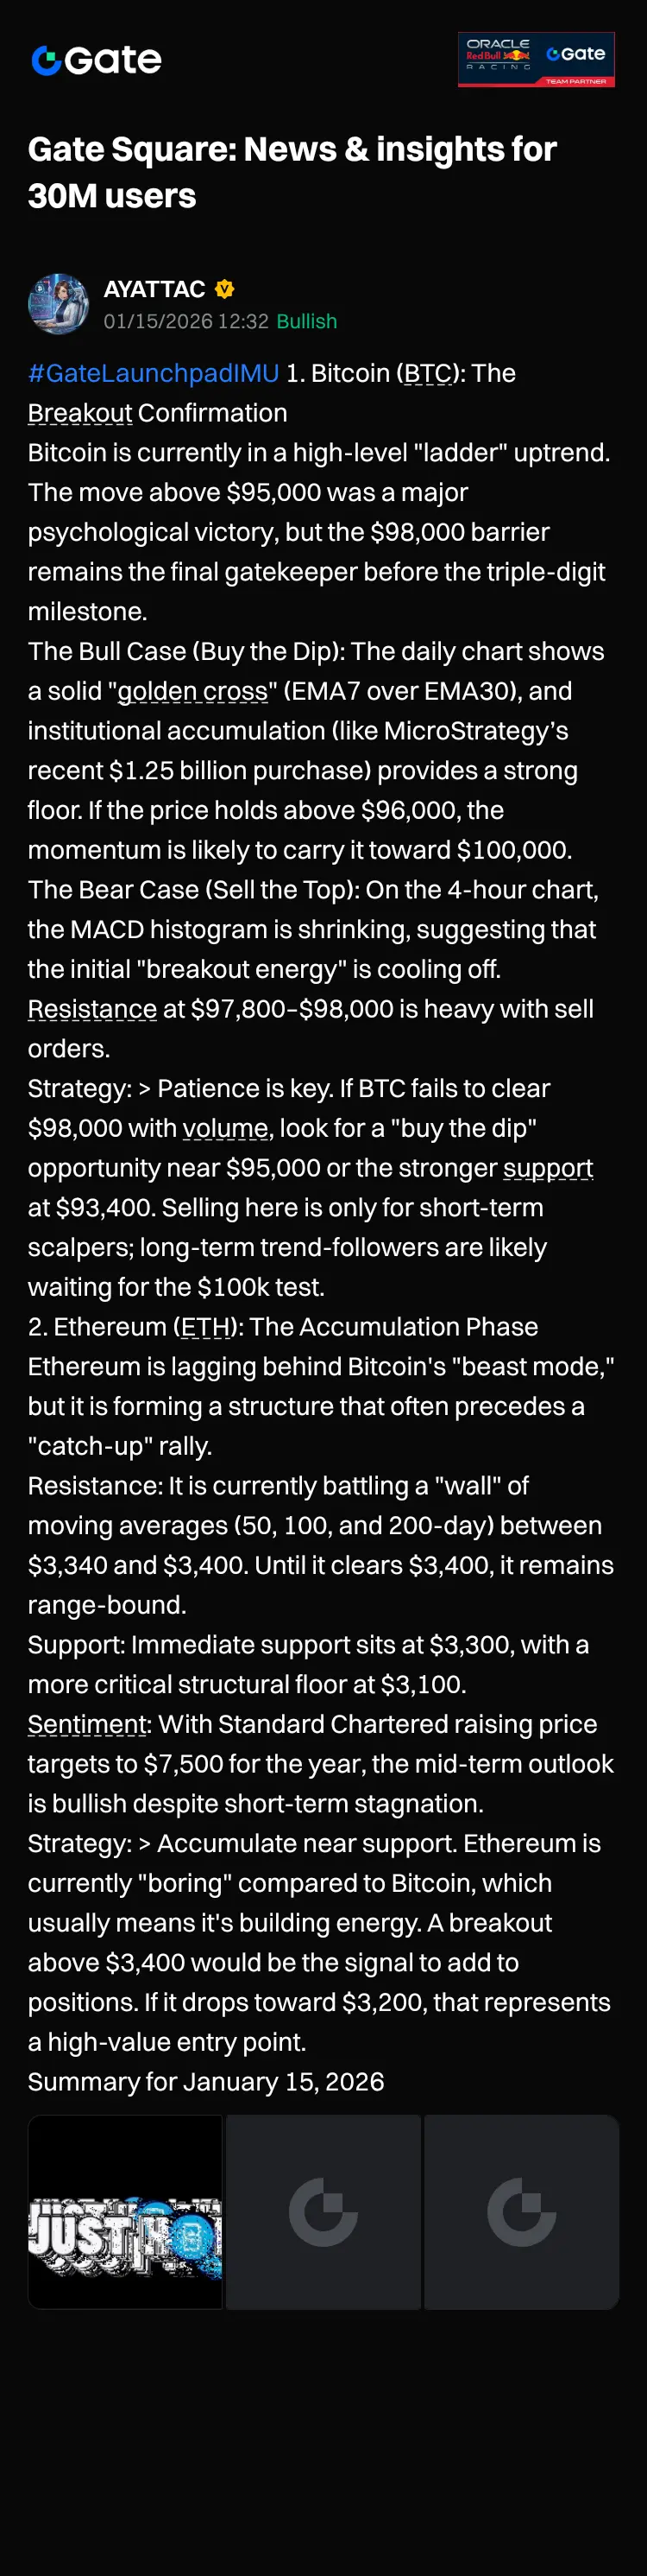The image size is (647, 2576).
Task: Open the Oracle Red Bull Racing partner banner
Action: pos(537,59)
